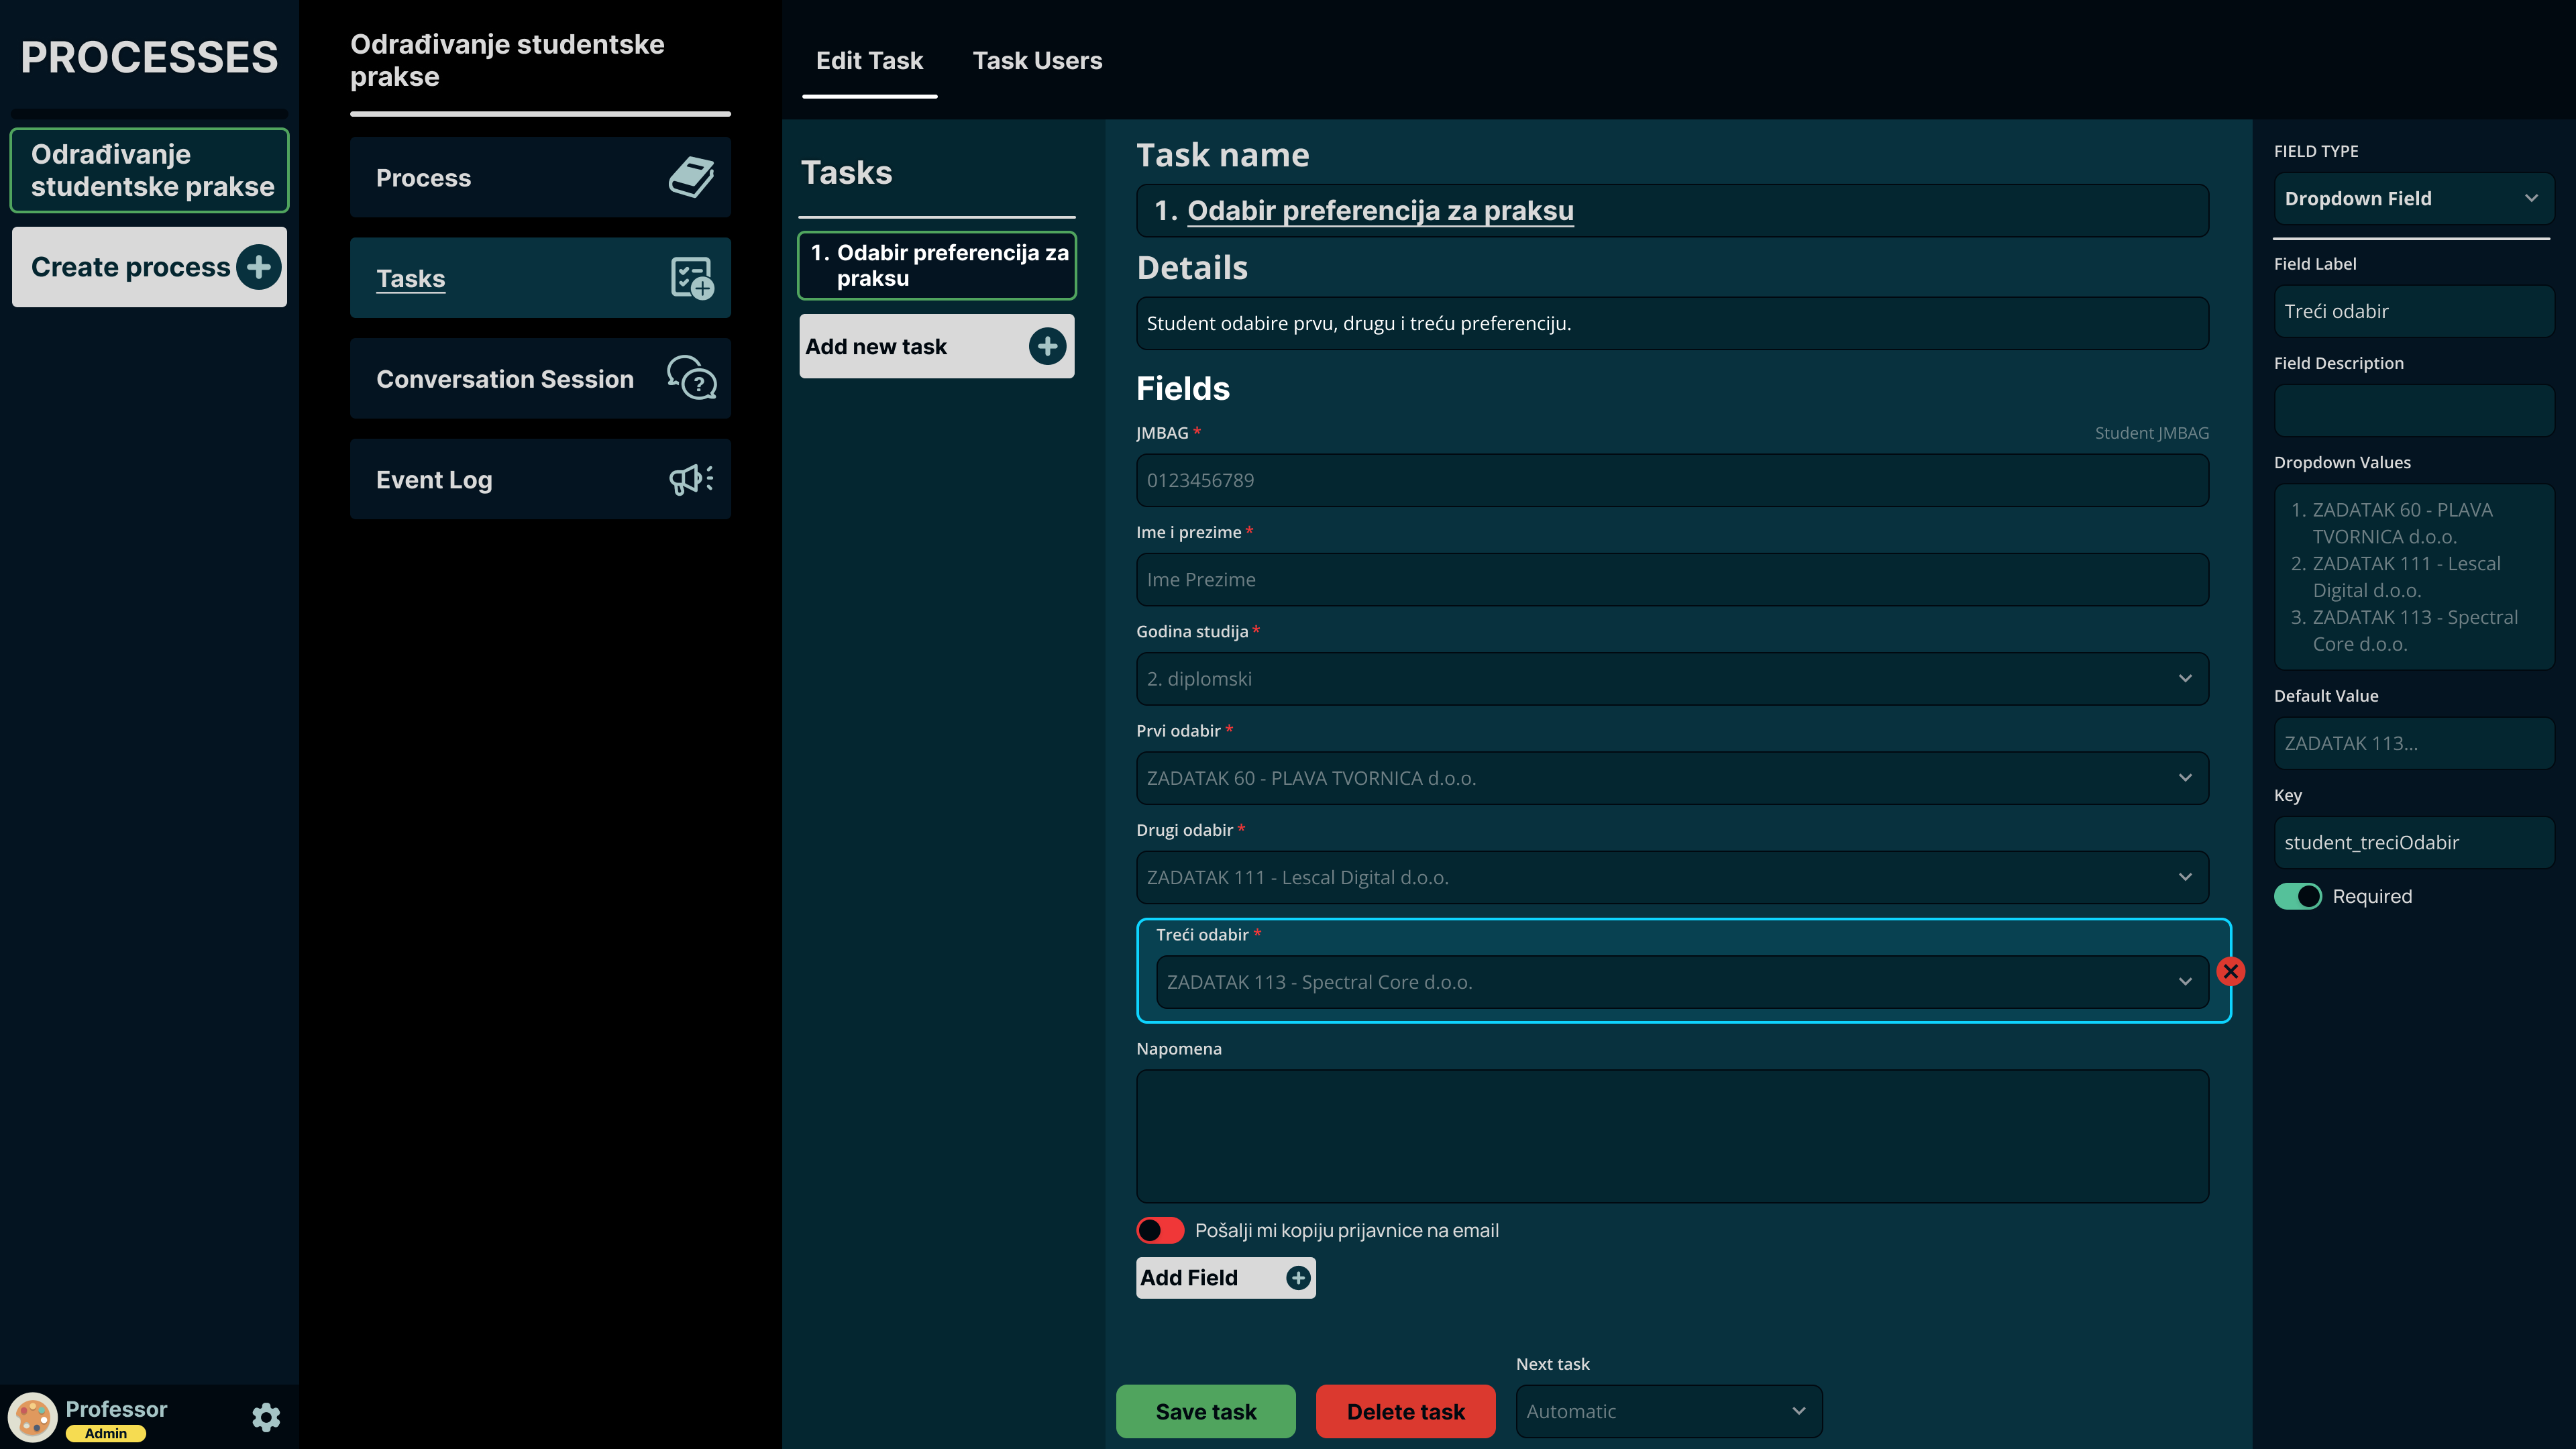The image size is (2576, 1449).
Task: Open the Field Type dropdown
Action: point(2412,198)
